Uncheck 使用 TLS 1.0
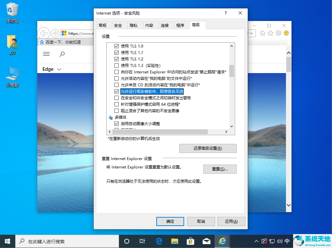This screenshot has width=332, height=248. click(x=116, y=46)
